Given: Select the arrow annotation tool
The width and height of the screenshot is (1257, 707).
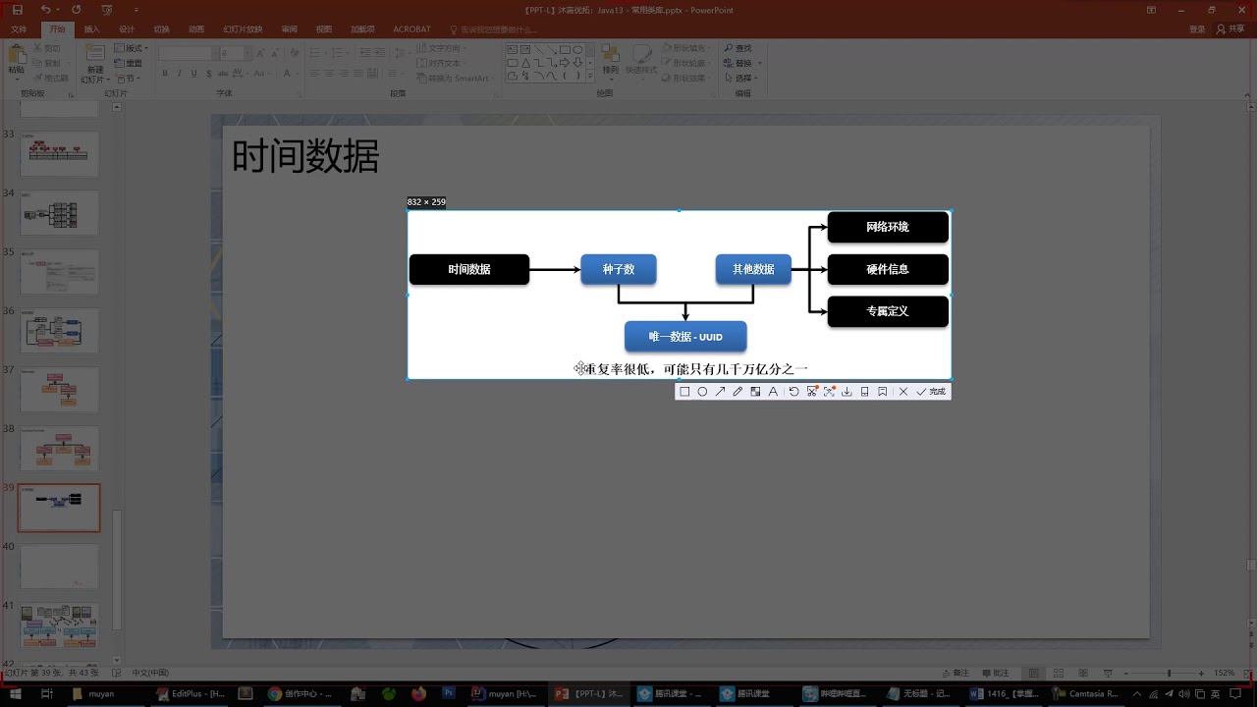Looking at the screenshot, I should [720, 392].
